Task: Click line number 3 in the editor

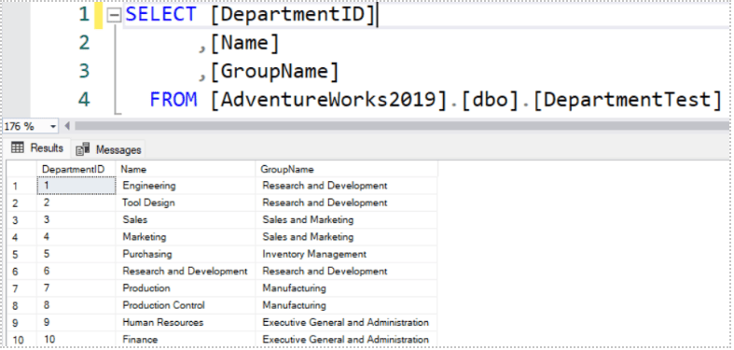Action: coord(84,71)
